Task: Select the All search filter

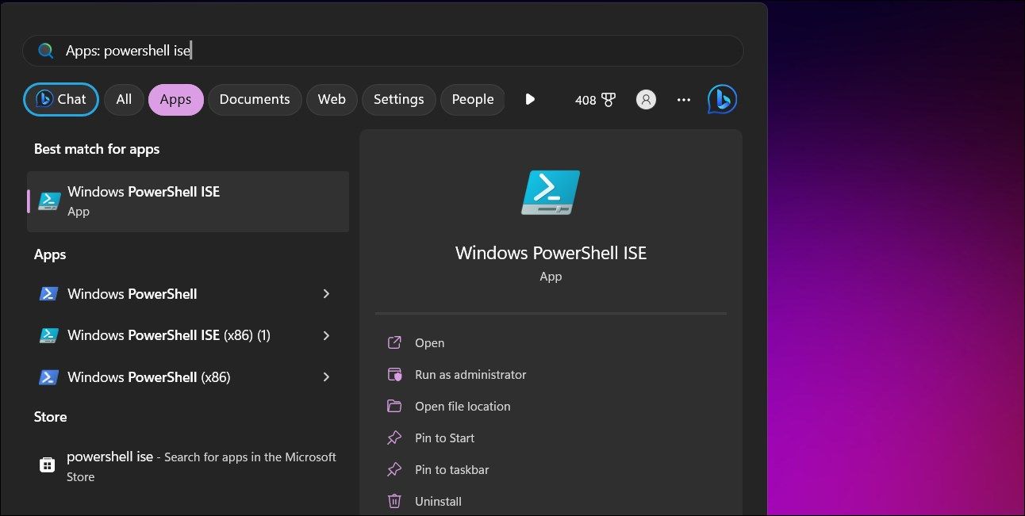Action: click(x=124, y=99)
